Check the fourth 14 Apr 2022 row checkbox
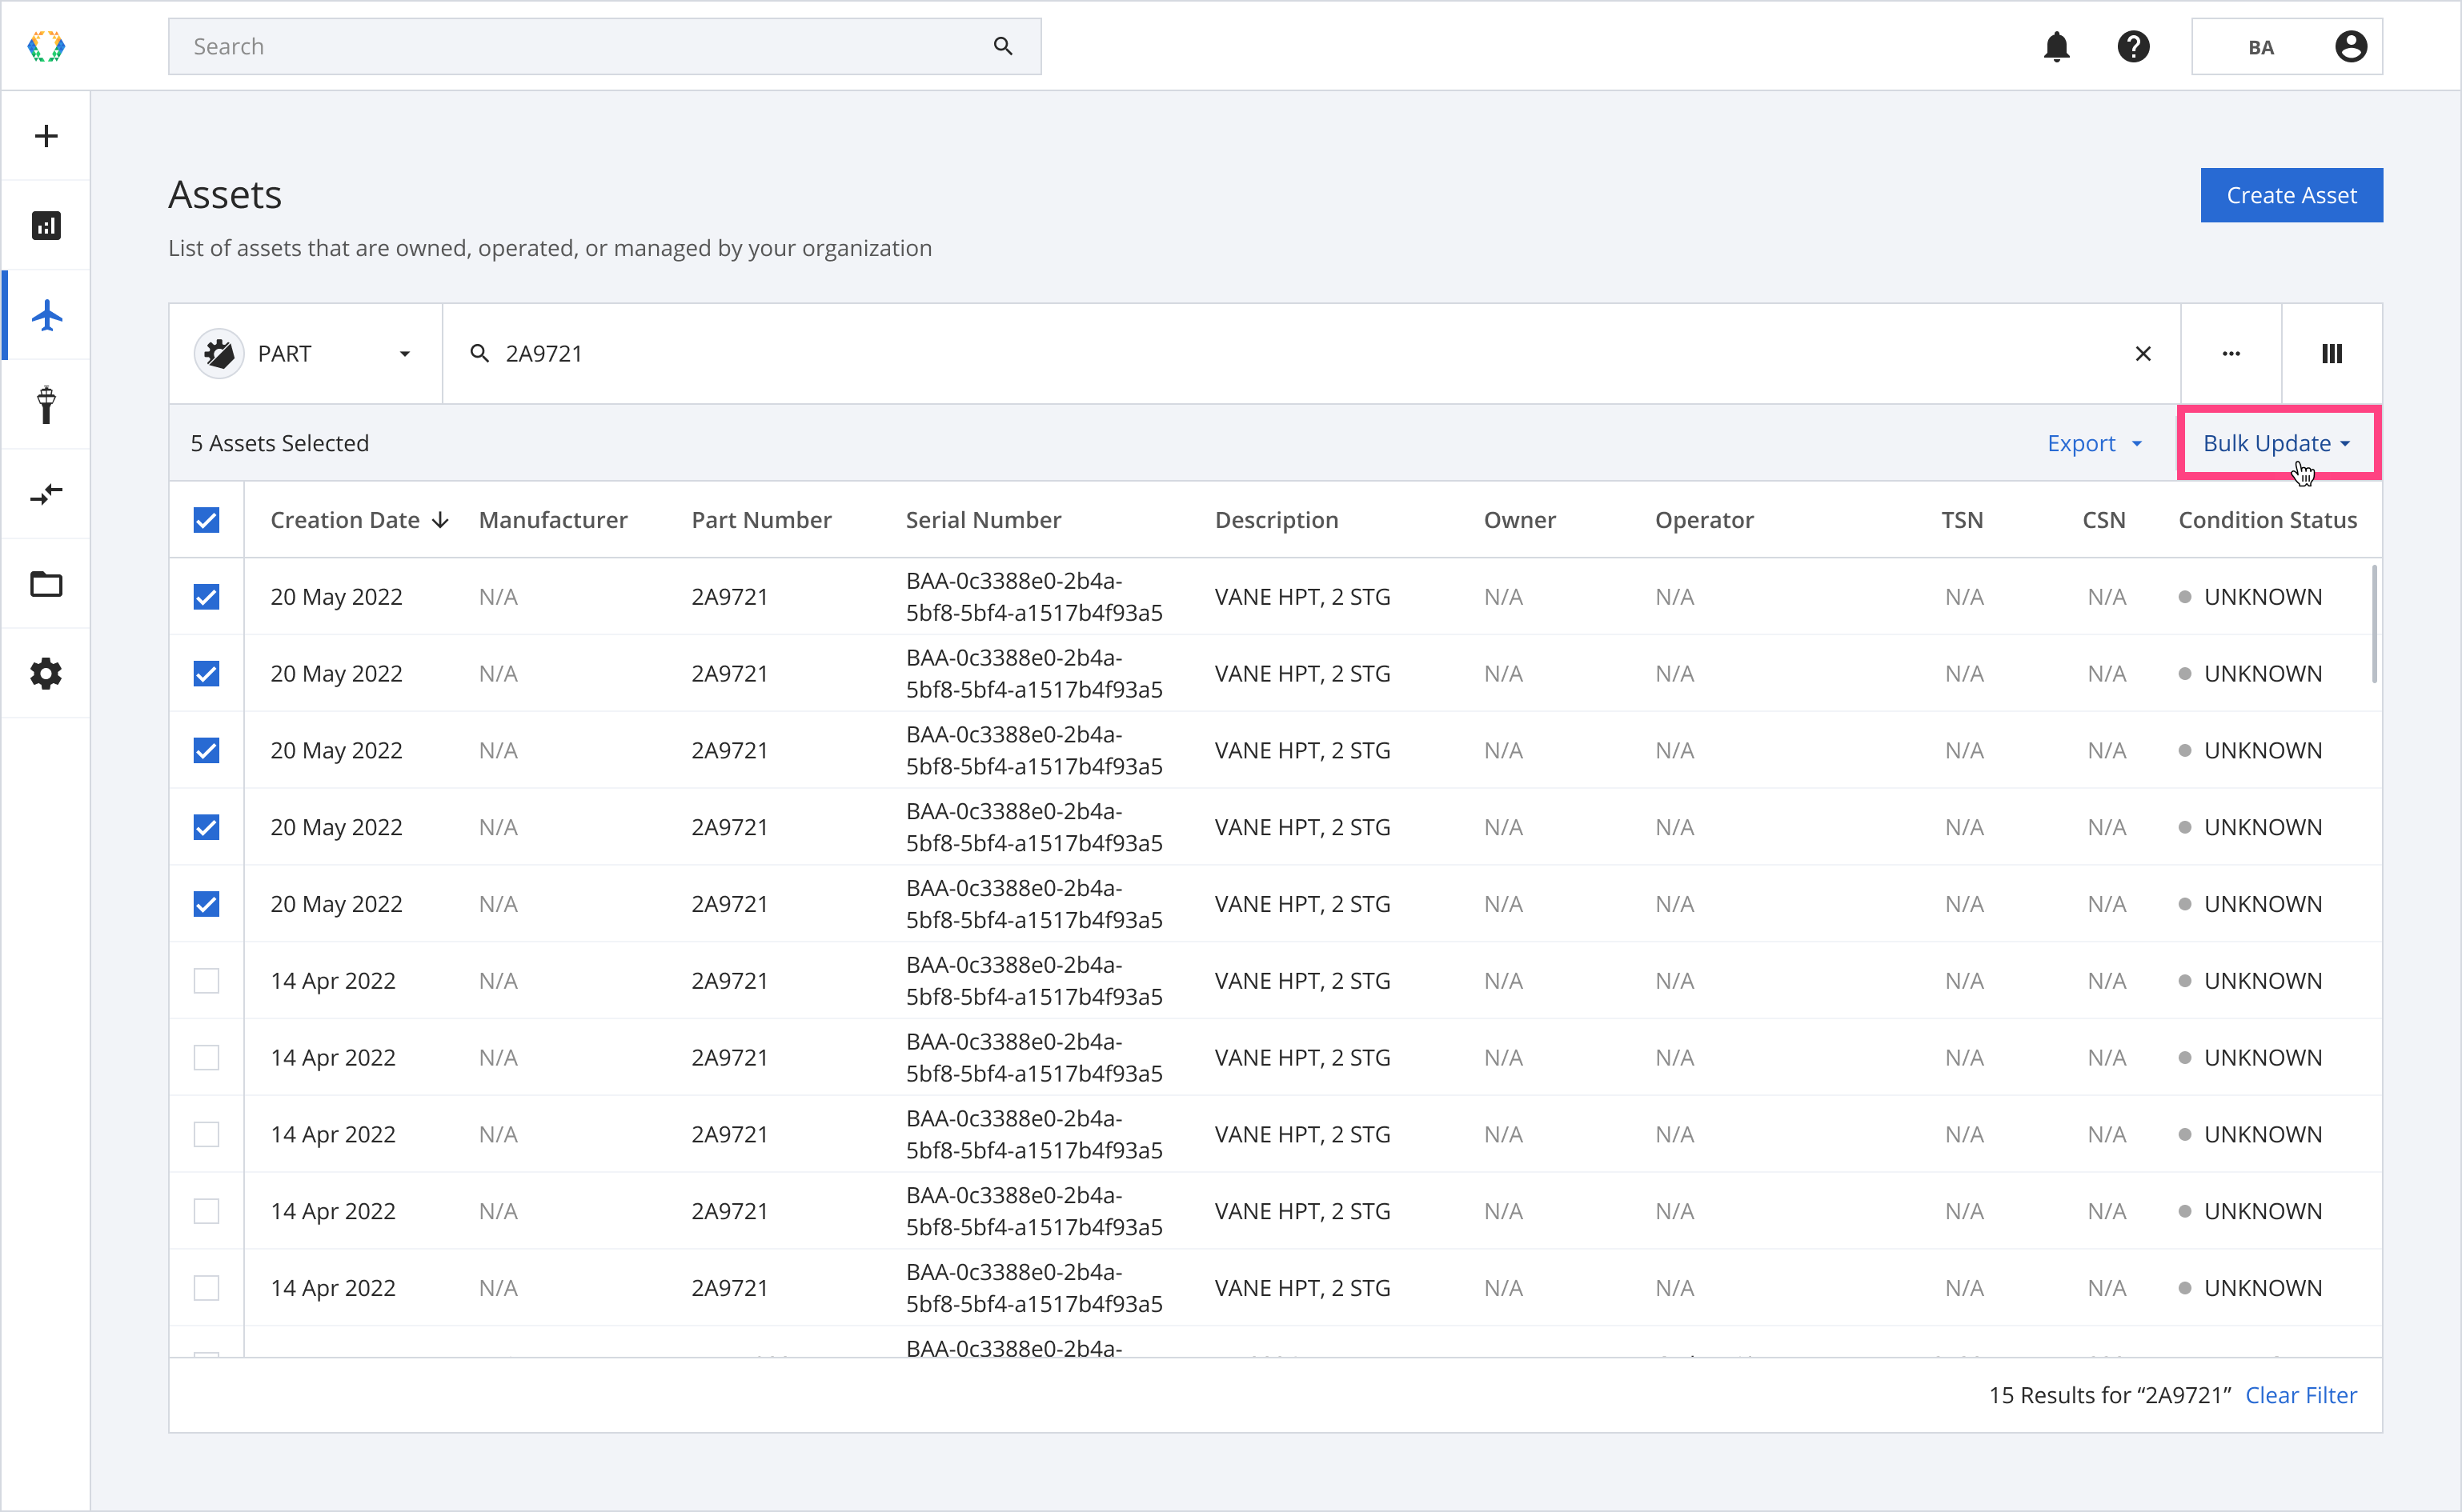Screen dimensions: 2462x1512 click(206, 1212)
